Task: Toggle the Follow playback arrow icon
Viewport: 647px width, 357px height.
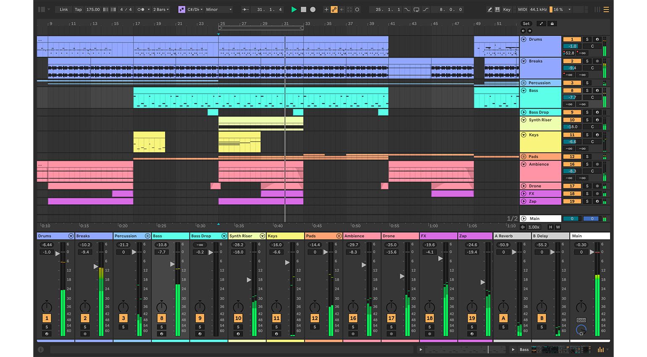Action: pyautogui.click(x=245, y=9)
